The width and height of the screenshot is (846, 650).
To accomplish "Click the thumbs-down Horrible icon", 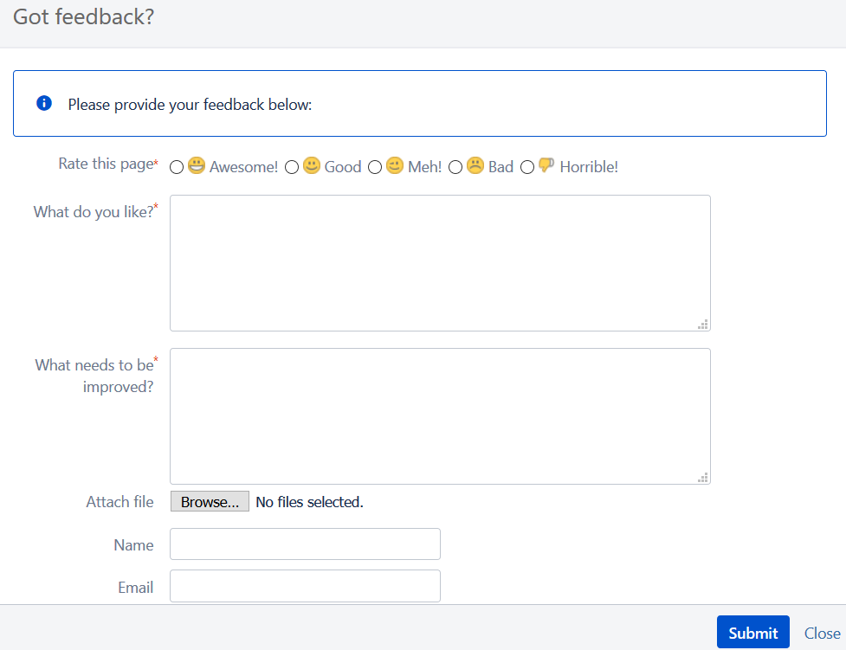I will tap(546, 165).
